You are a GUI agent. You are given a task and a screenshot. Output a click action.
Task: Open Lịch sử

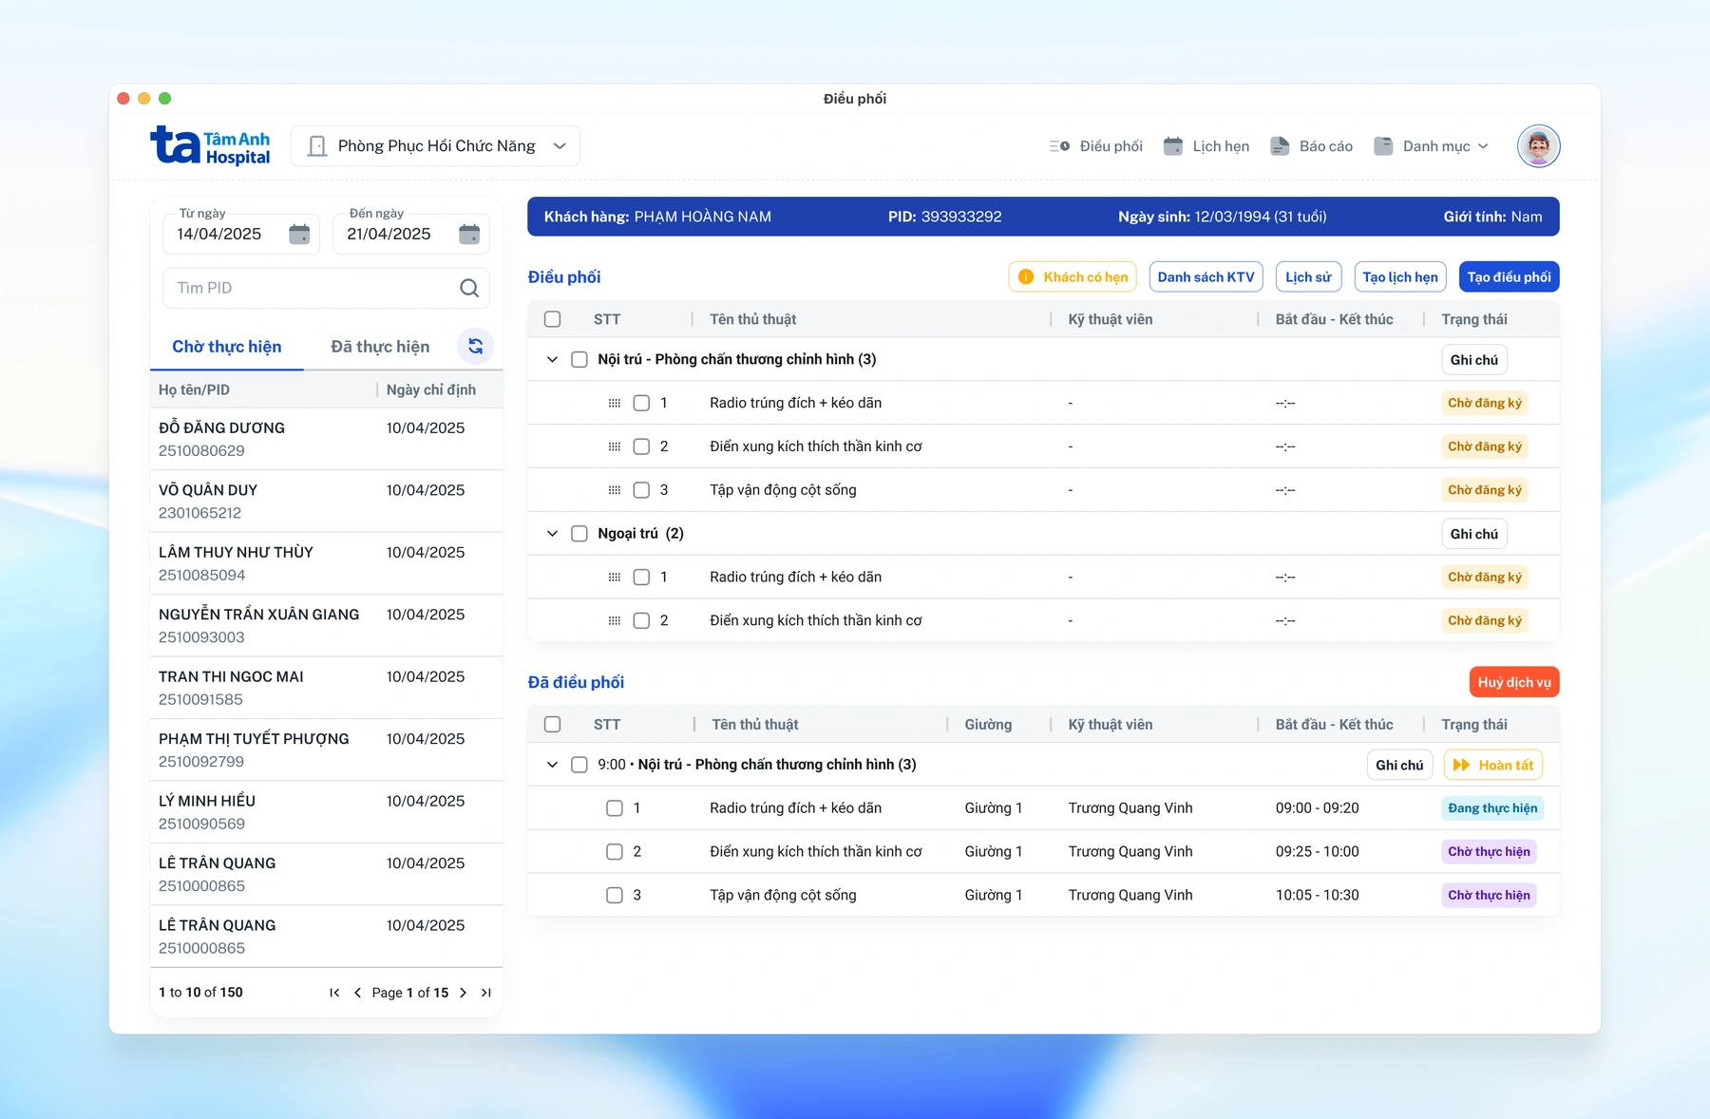[x=1308, y=277]
